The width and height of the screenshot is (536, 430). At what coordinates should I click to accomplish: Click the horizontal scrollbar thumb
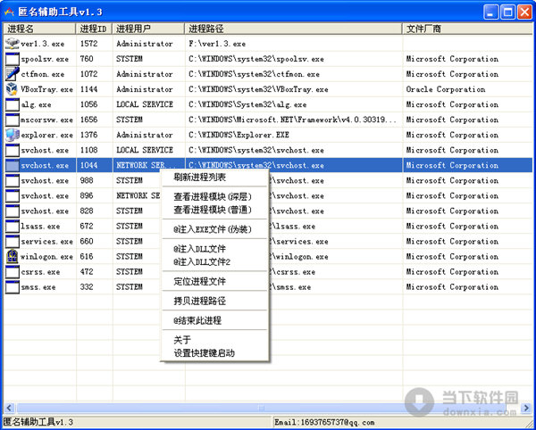coord(261,408)
